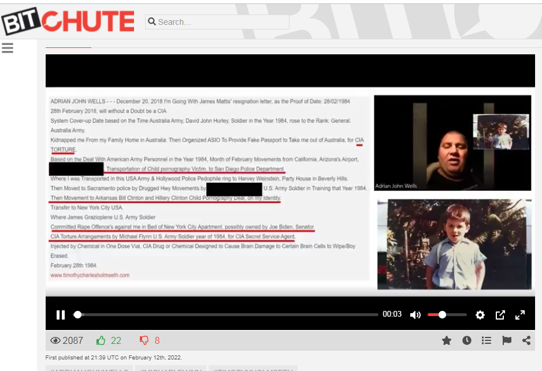Viewport: 542px width, 371px height.
Task: Adjust the volume slider
Action: click(x=447, y=314)
